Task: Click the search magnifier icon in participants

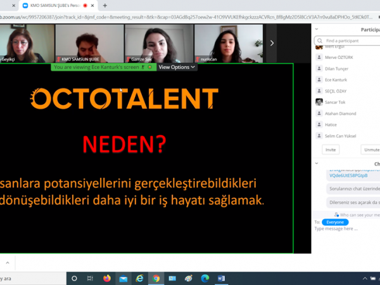Action: pyautogui.click(x=320, y=41)
